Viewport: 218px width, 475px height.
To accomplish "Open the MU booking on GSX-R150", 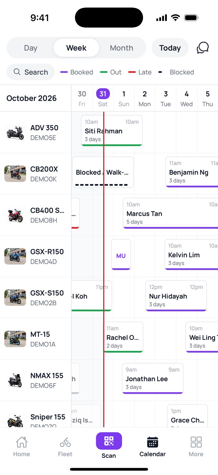I will coord(121,255).
